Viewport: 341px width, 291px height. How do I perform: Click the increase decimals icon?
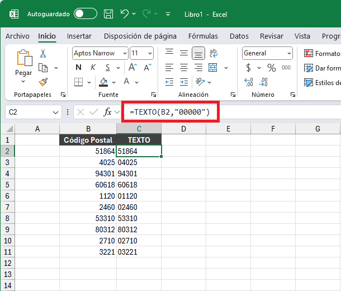(x=249, y=82)
